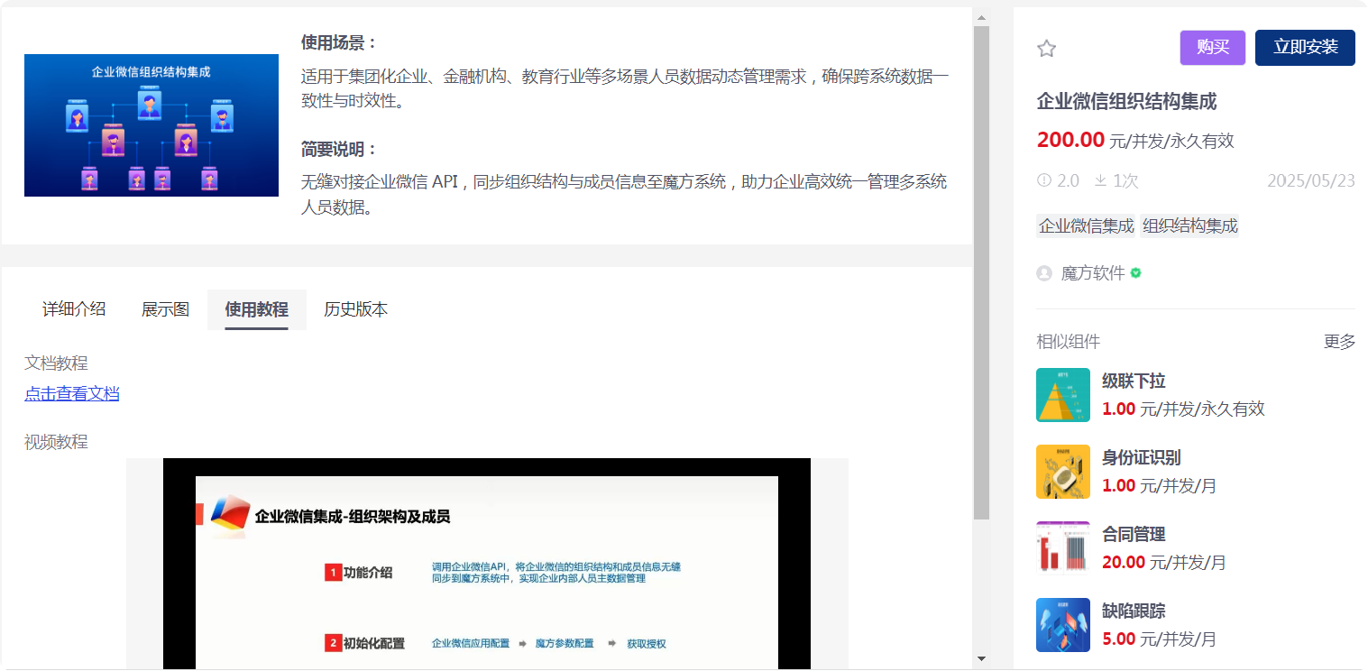This screenshot has width=1368, height=671.
Task: Open the 身份证识别 component icon
Action: 1063,472
